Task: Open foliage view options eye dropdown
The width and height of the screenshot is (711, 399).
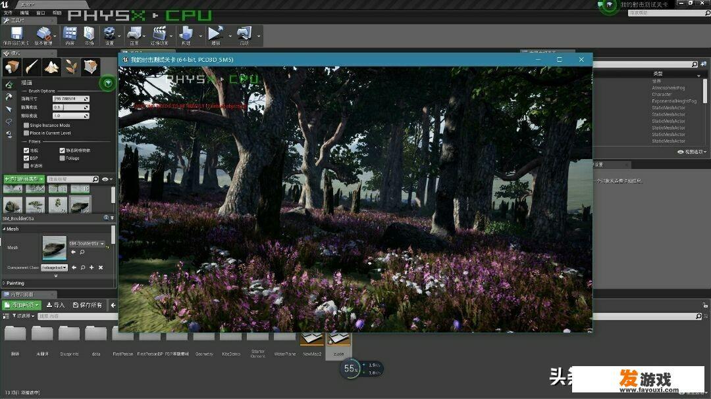Action: click(107, 179)
